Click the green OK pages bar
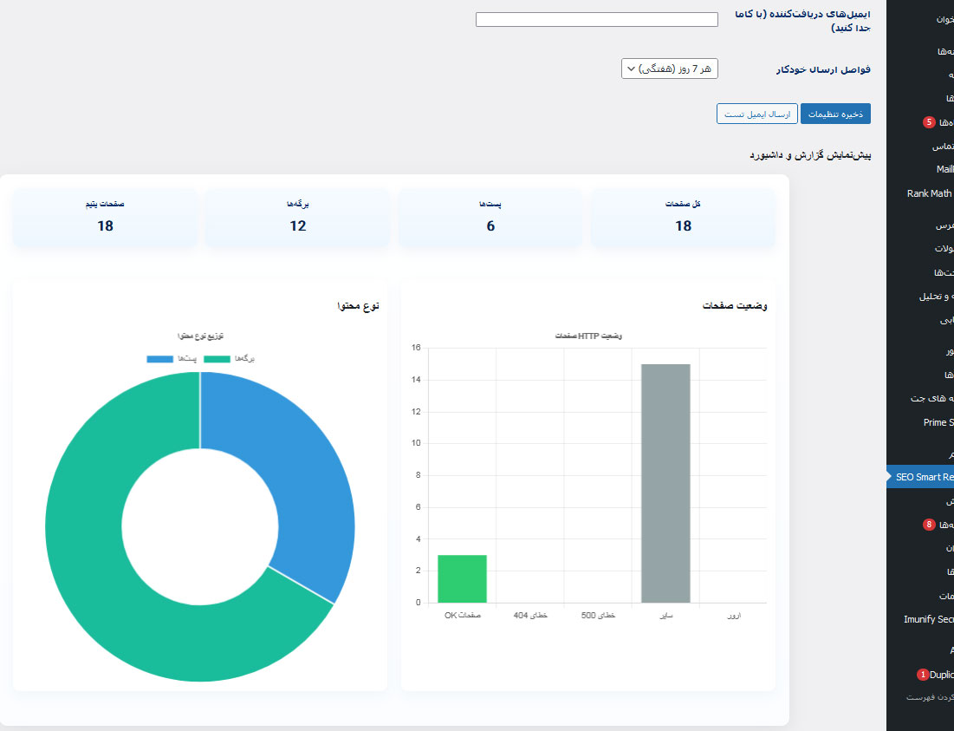The image size is (954, 731). tap(462, 579)
